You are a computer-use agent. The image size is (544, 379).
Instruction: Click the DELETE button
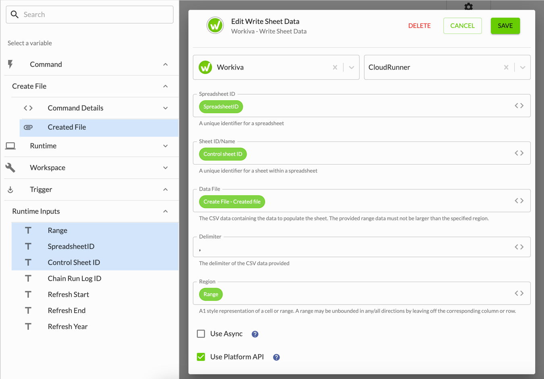coord(419,26)
